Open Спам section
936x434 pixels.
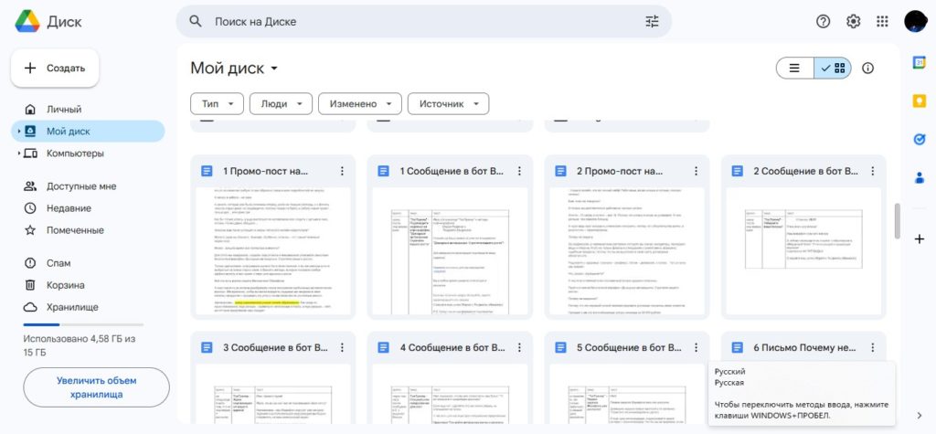click(88, 263)
